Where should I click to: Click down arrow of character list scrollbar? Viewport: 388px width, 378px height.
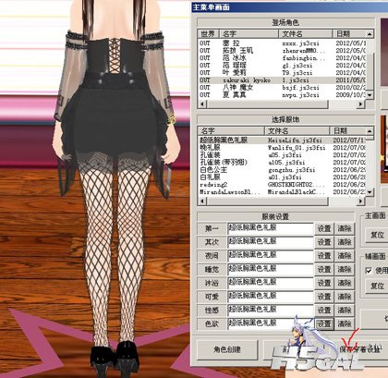click(x=370, y=95)
